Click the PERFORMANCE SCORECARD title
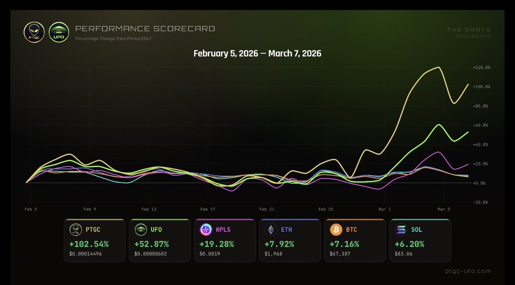The width and height of the screenshot is (515, 285). point(145,29)
